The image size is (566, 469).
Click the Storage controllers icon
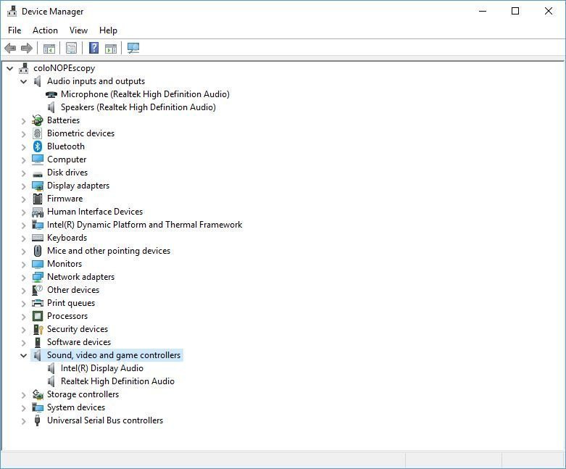click(x=37, y=394)
